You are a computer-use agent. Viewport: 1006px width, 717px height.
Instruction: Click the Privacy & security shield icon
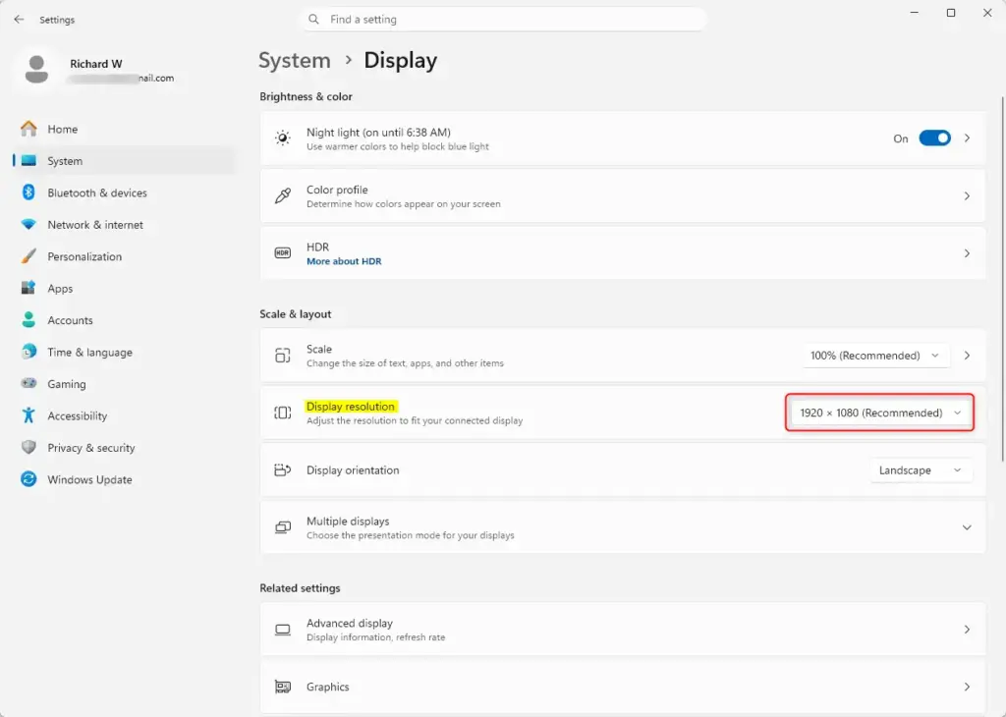pyautogui.click(x=28, y=447)
